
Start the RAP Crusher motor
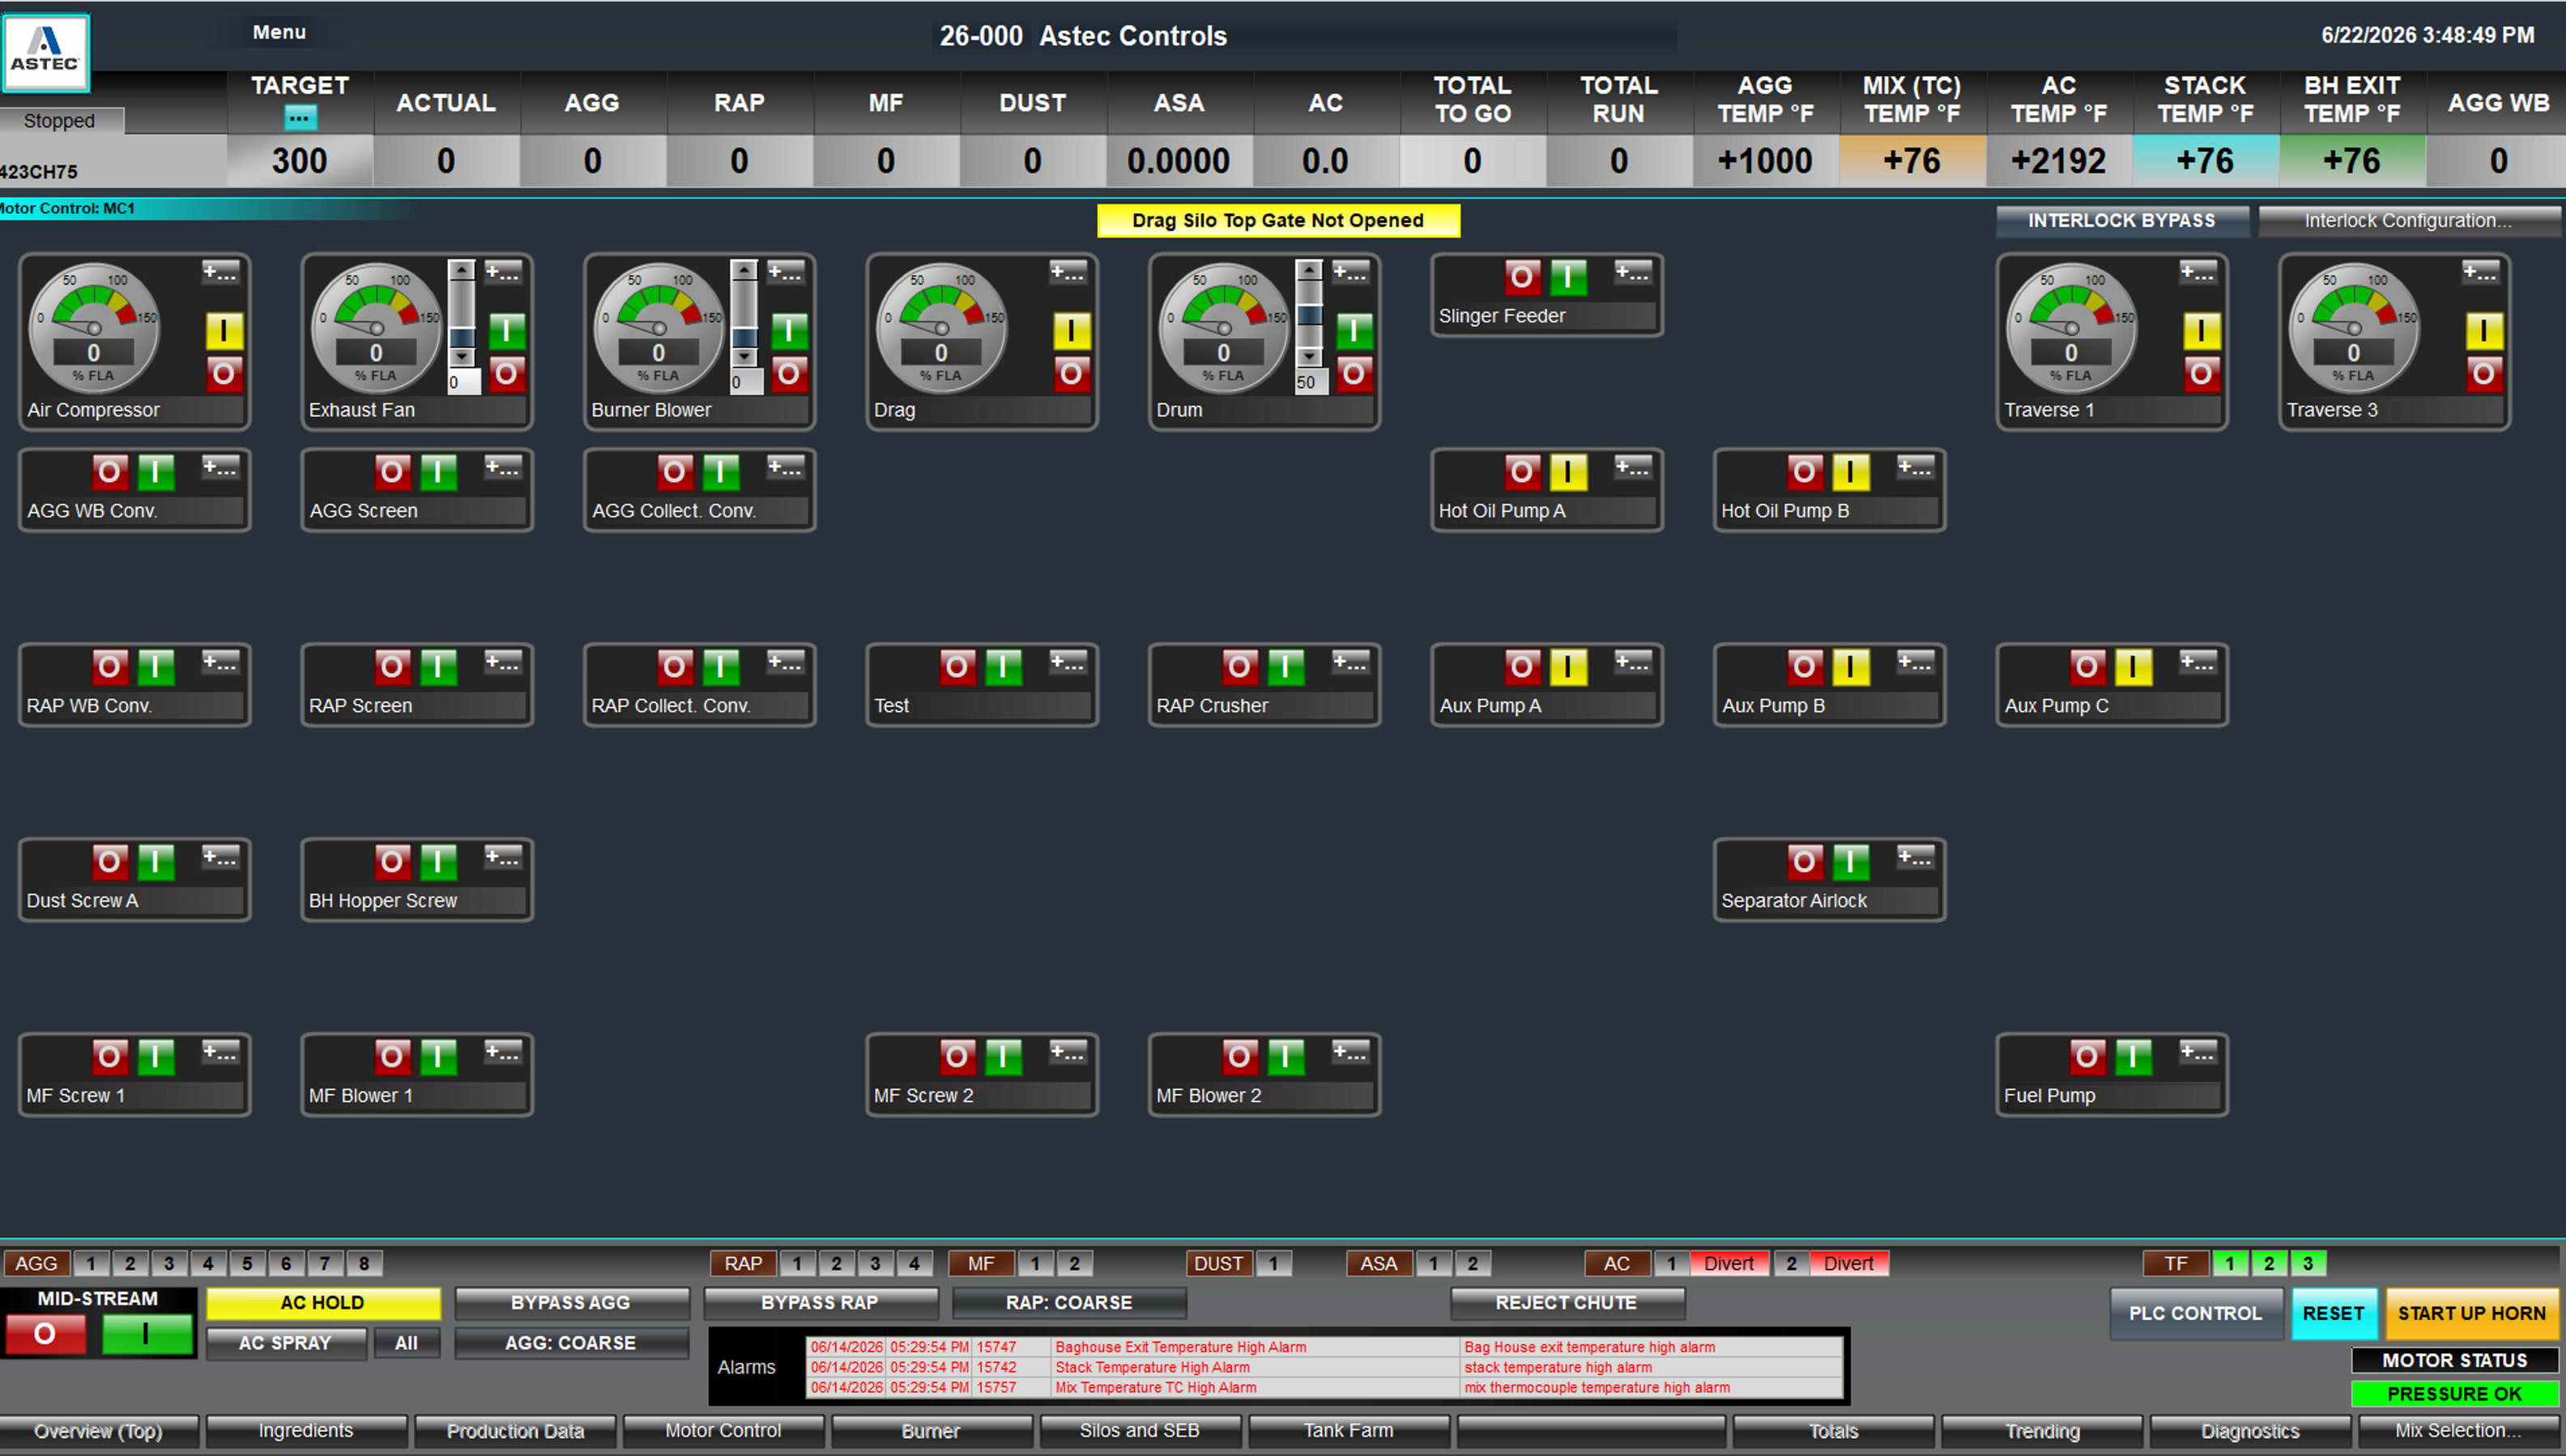pyautogui.click(x=1286, y=667)
